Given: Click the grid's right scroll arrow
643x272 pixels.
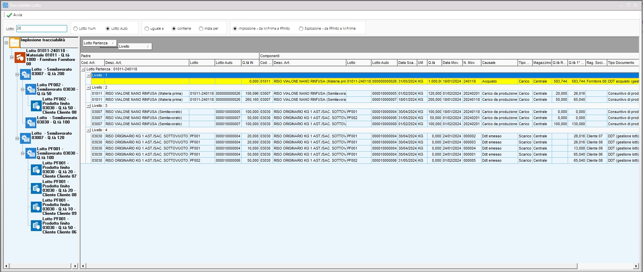Looking at the screenshot, I should click(x=636, y=266).
